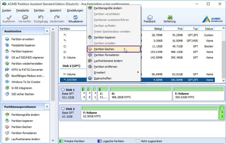Click the AOMEI Technology logo

point(213,19)
